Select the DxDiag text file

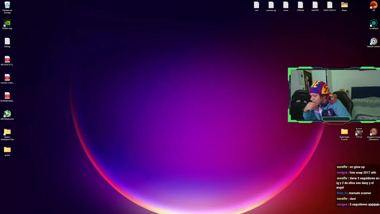tap(7, 43)
